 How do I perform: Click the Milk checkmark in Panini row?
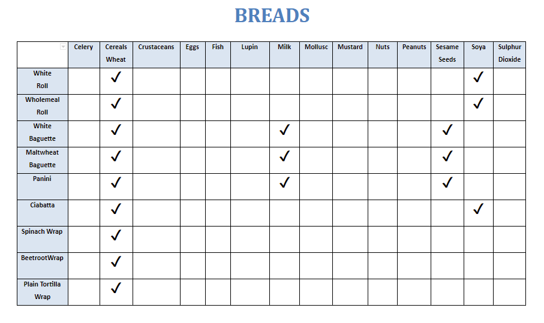(284, 182)
